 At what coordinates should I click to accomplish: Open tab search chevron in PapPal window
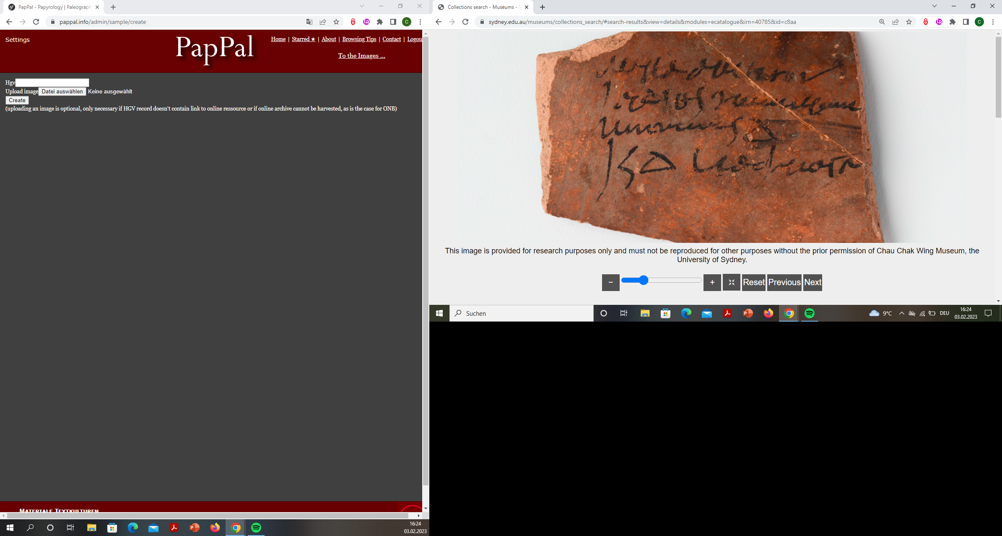click(362, 6)
